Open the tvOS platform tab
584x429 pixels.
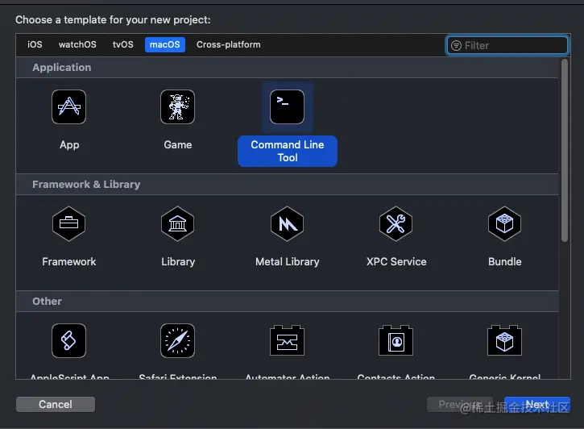(123, 44)
